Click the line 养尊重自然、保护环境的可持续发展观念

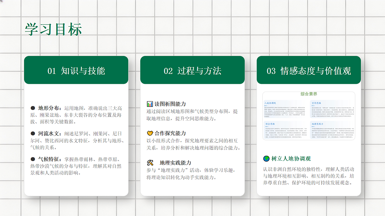coord(308,183)
